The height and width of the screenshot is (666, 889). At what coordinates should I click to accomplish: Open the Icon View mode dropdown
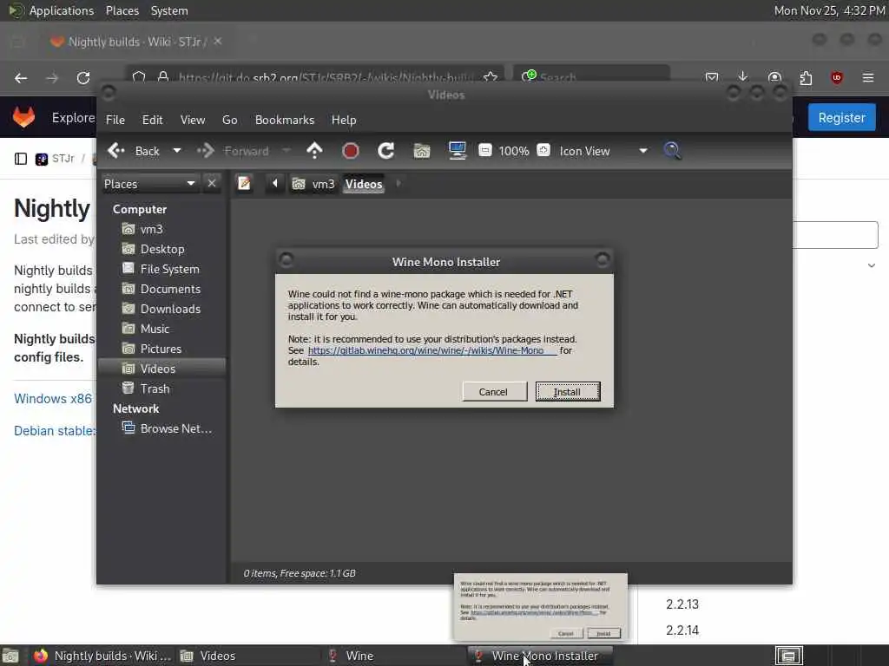pyautogui.click(x=603, y=151)
